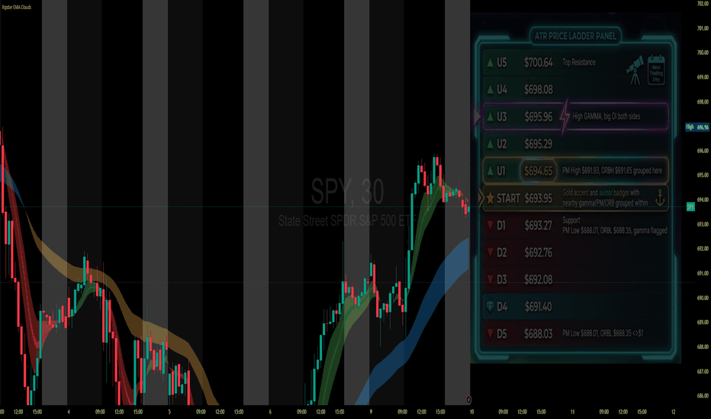
Task: Click the $691.40 price in D4 row
Action: pos(539,307)
